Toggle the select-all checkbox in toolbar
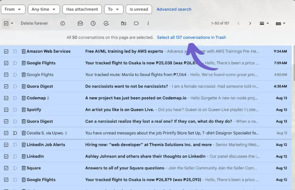This screenshot has height=190, width=295. 6,23
